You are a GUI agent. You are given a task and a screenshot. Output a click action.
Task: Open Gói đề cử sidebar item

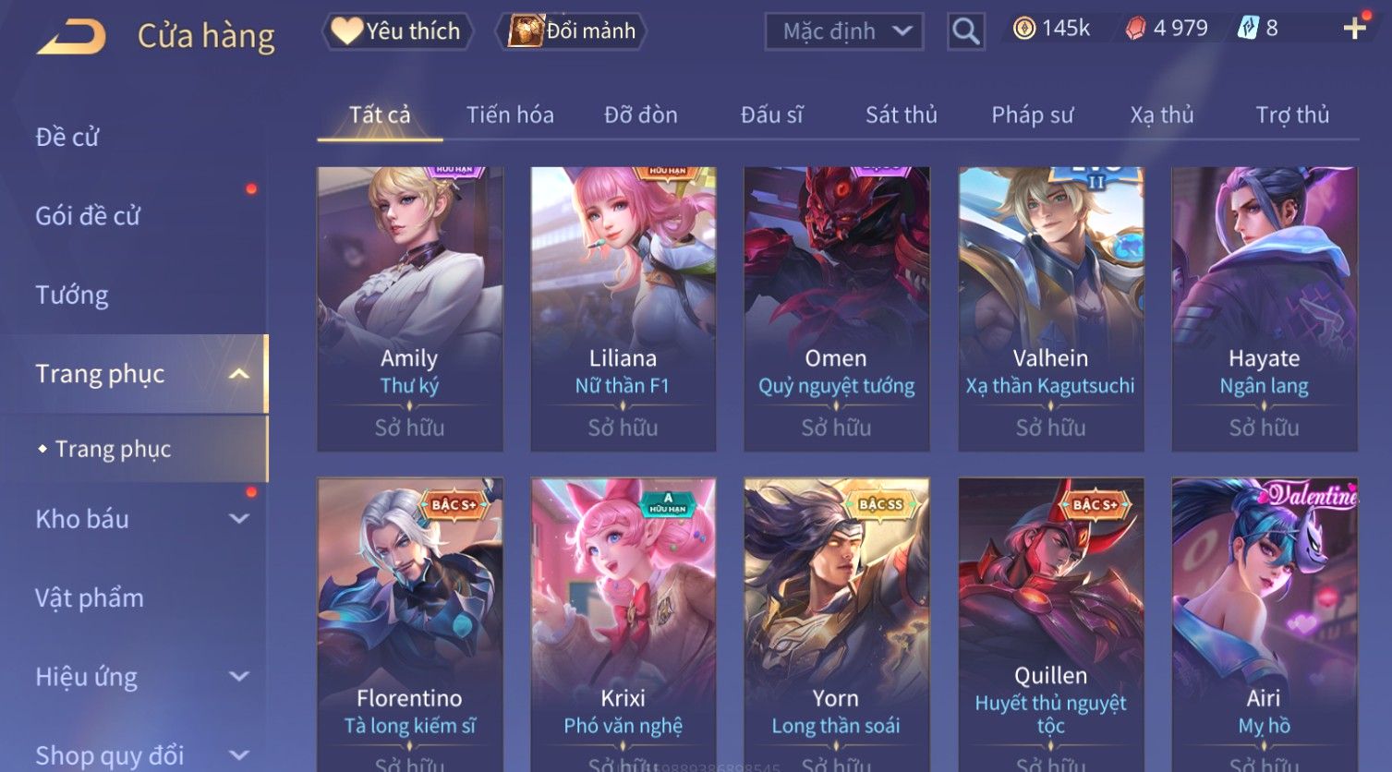coord(88,216)
